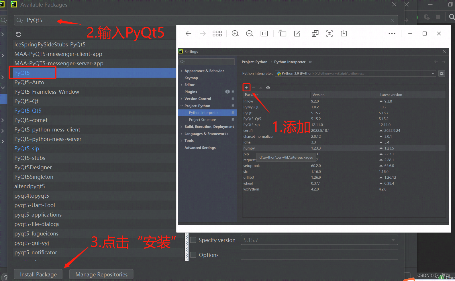Expand Version Control settings
Image resolution: width=455 pixels, height=281 pixels.
[x=181, y=99]
